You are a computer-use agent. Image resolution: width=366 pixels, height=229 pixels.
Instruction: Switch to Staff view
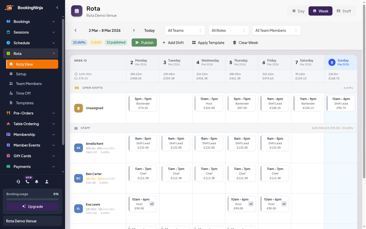[x=344, y=11]
